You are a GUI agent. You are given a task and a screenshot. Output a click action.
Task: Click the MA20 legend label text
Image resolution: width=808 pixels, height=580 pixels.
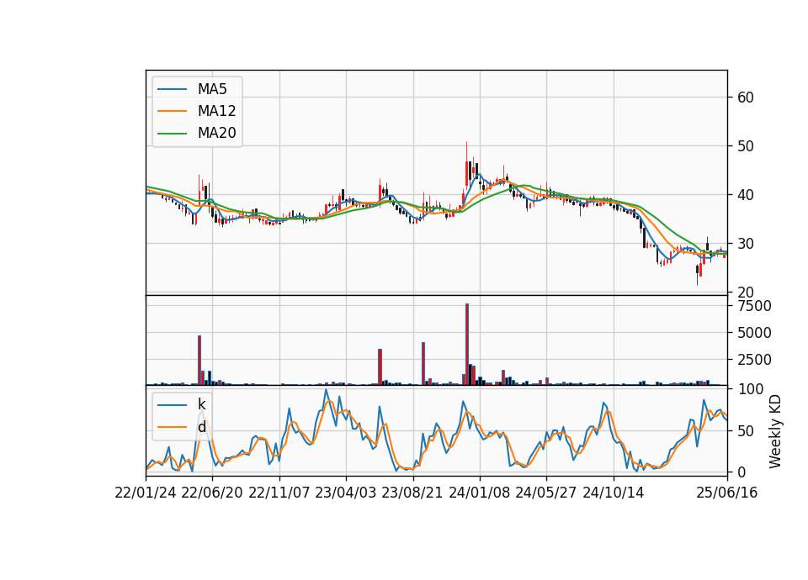216,133
